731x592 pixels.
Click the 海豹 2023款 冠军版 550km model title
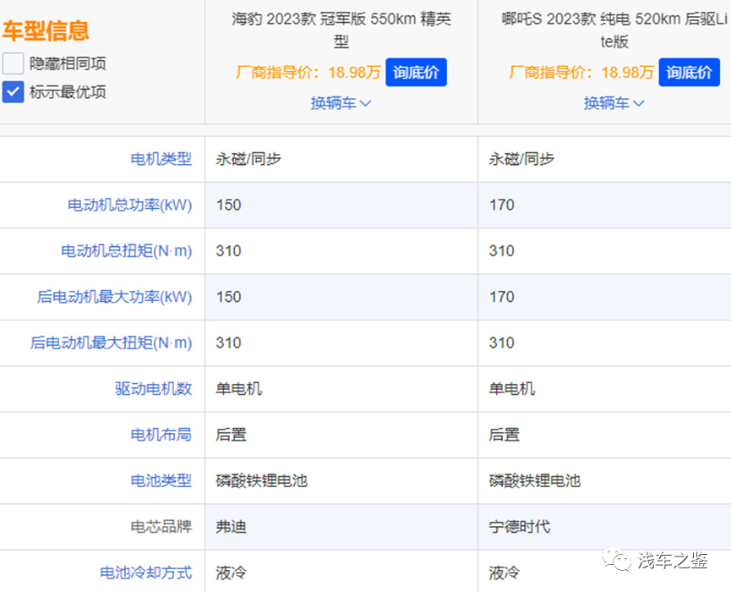point(341,30)
